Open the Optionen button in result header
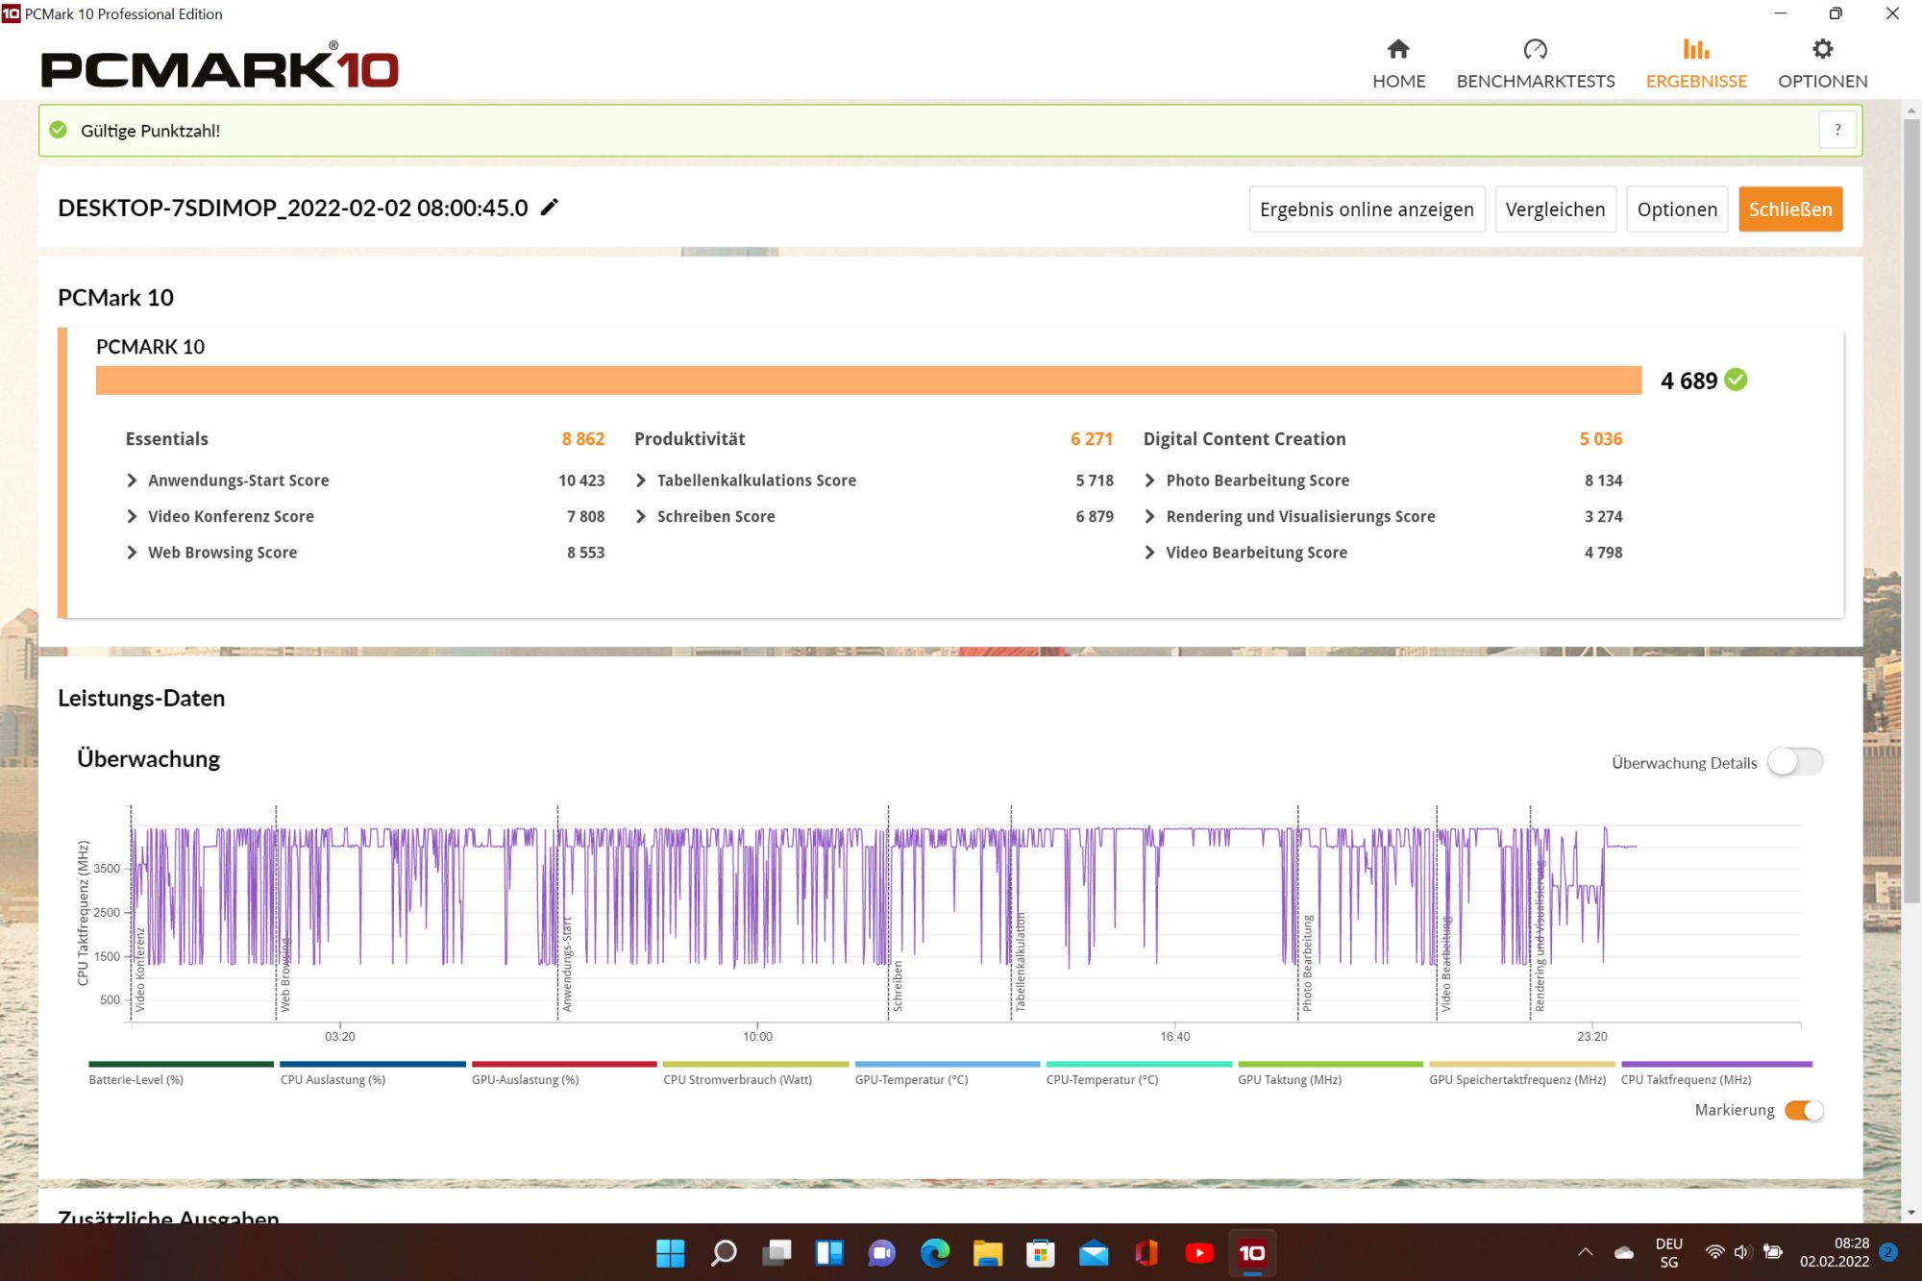This screenshot has height=1281, width=1922. pos(1677,209)
